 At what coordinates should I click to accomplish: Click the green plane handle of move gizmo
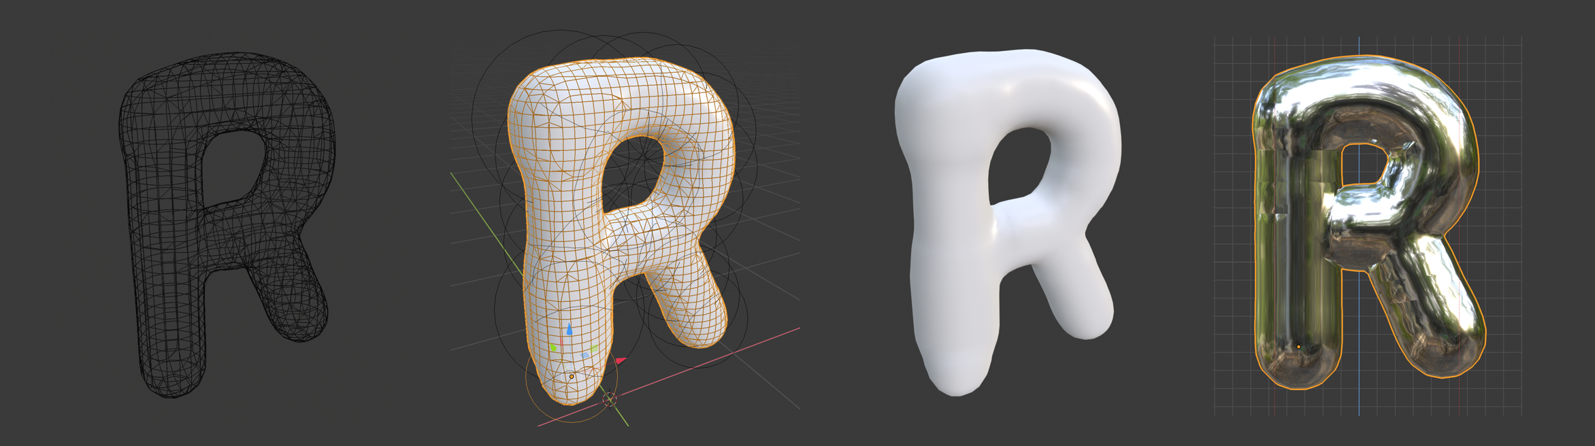click(594, 348)
